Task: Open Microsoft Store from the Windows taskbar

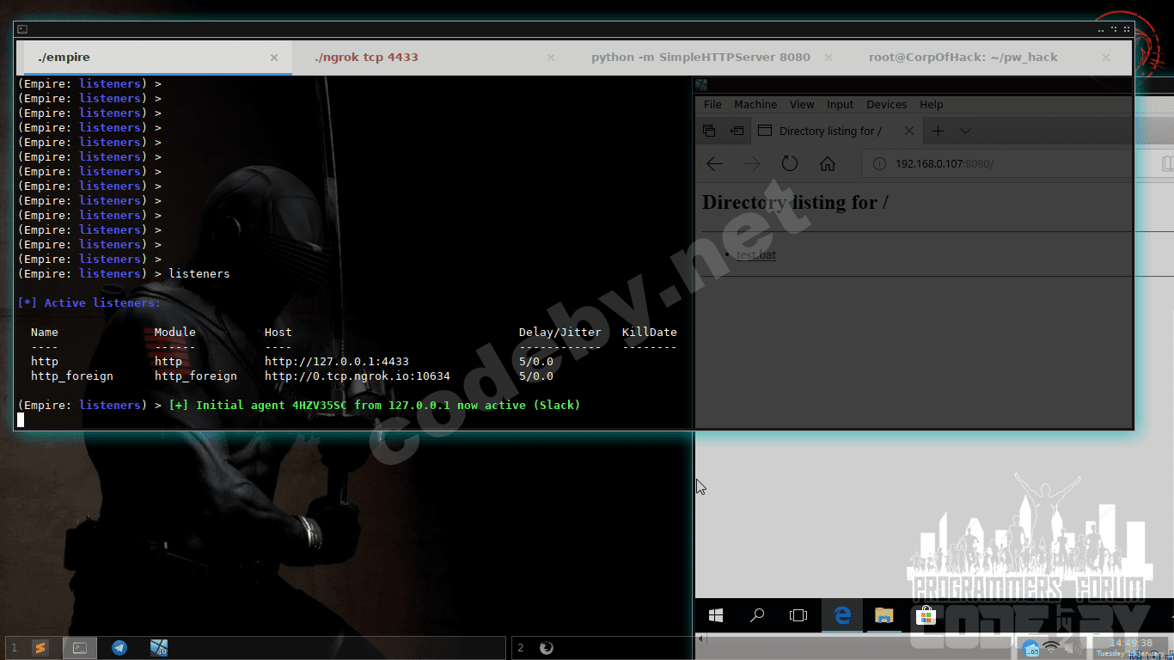Action: pyautogui.click(x=926, y=615)
